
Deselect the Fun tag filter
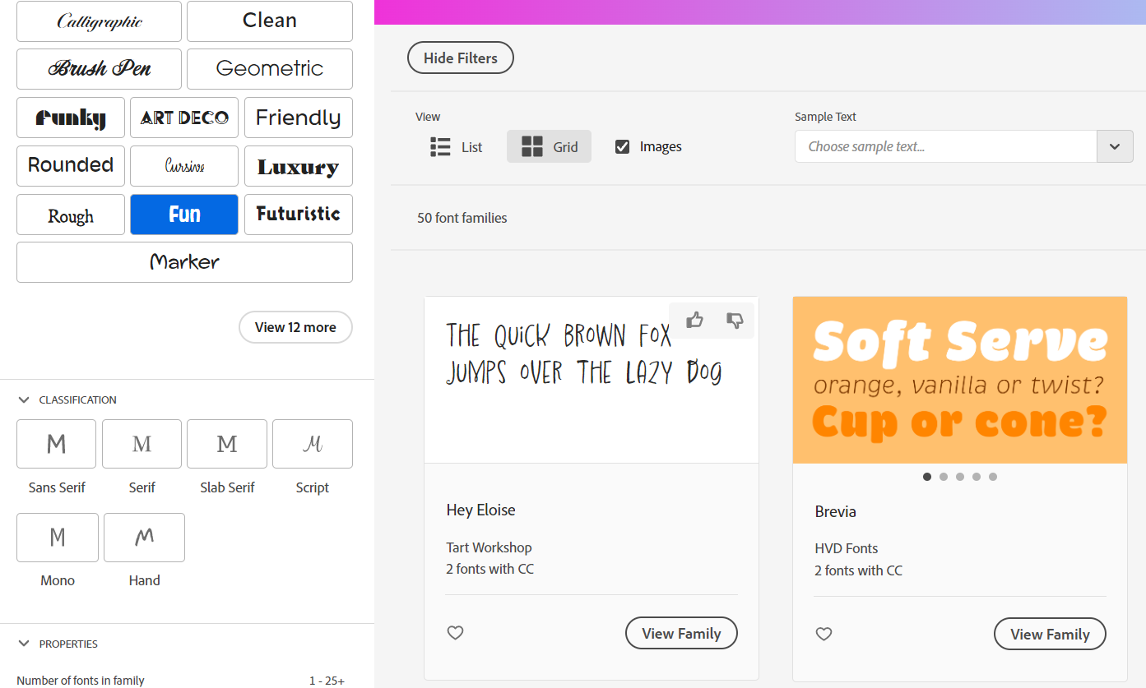(x=184, y=215)
